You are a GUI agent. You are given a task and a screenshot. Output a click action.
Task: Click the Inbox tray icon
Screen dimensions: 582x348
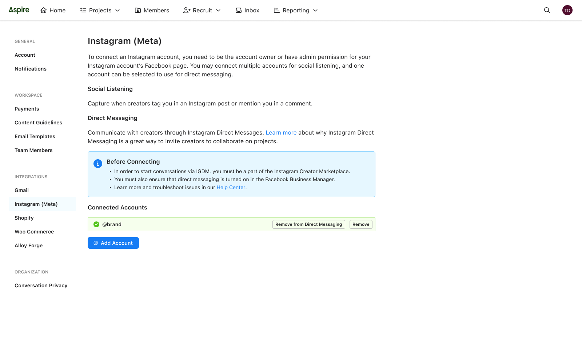[239, 10]
